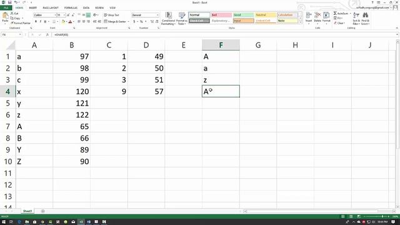Toggle underline formatting

[x=45, y=22]
